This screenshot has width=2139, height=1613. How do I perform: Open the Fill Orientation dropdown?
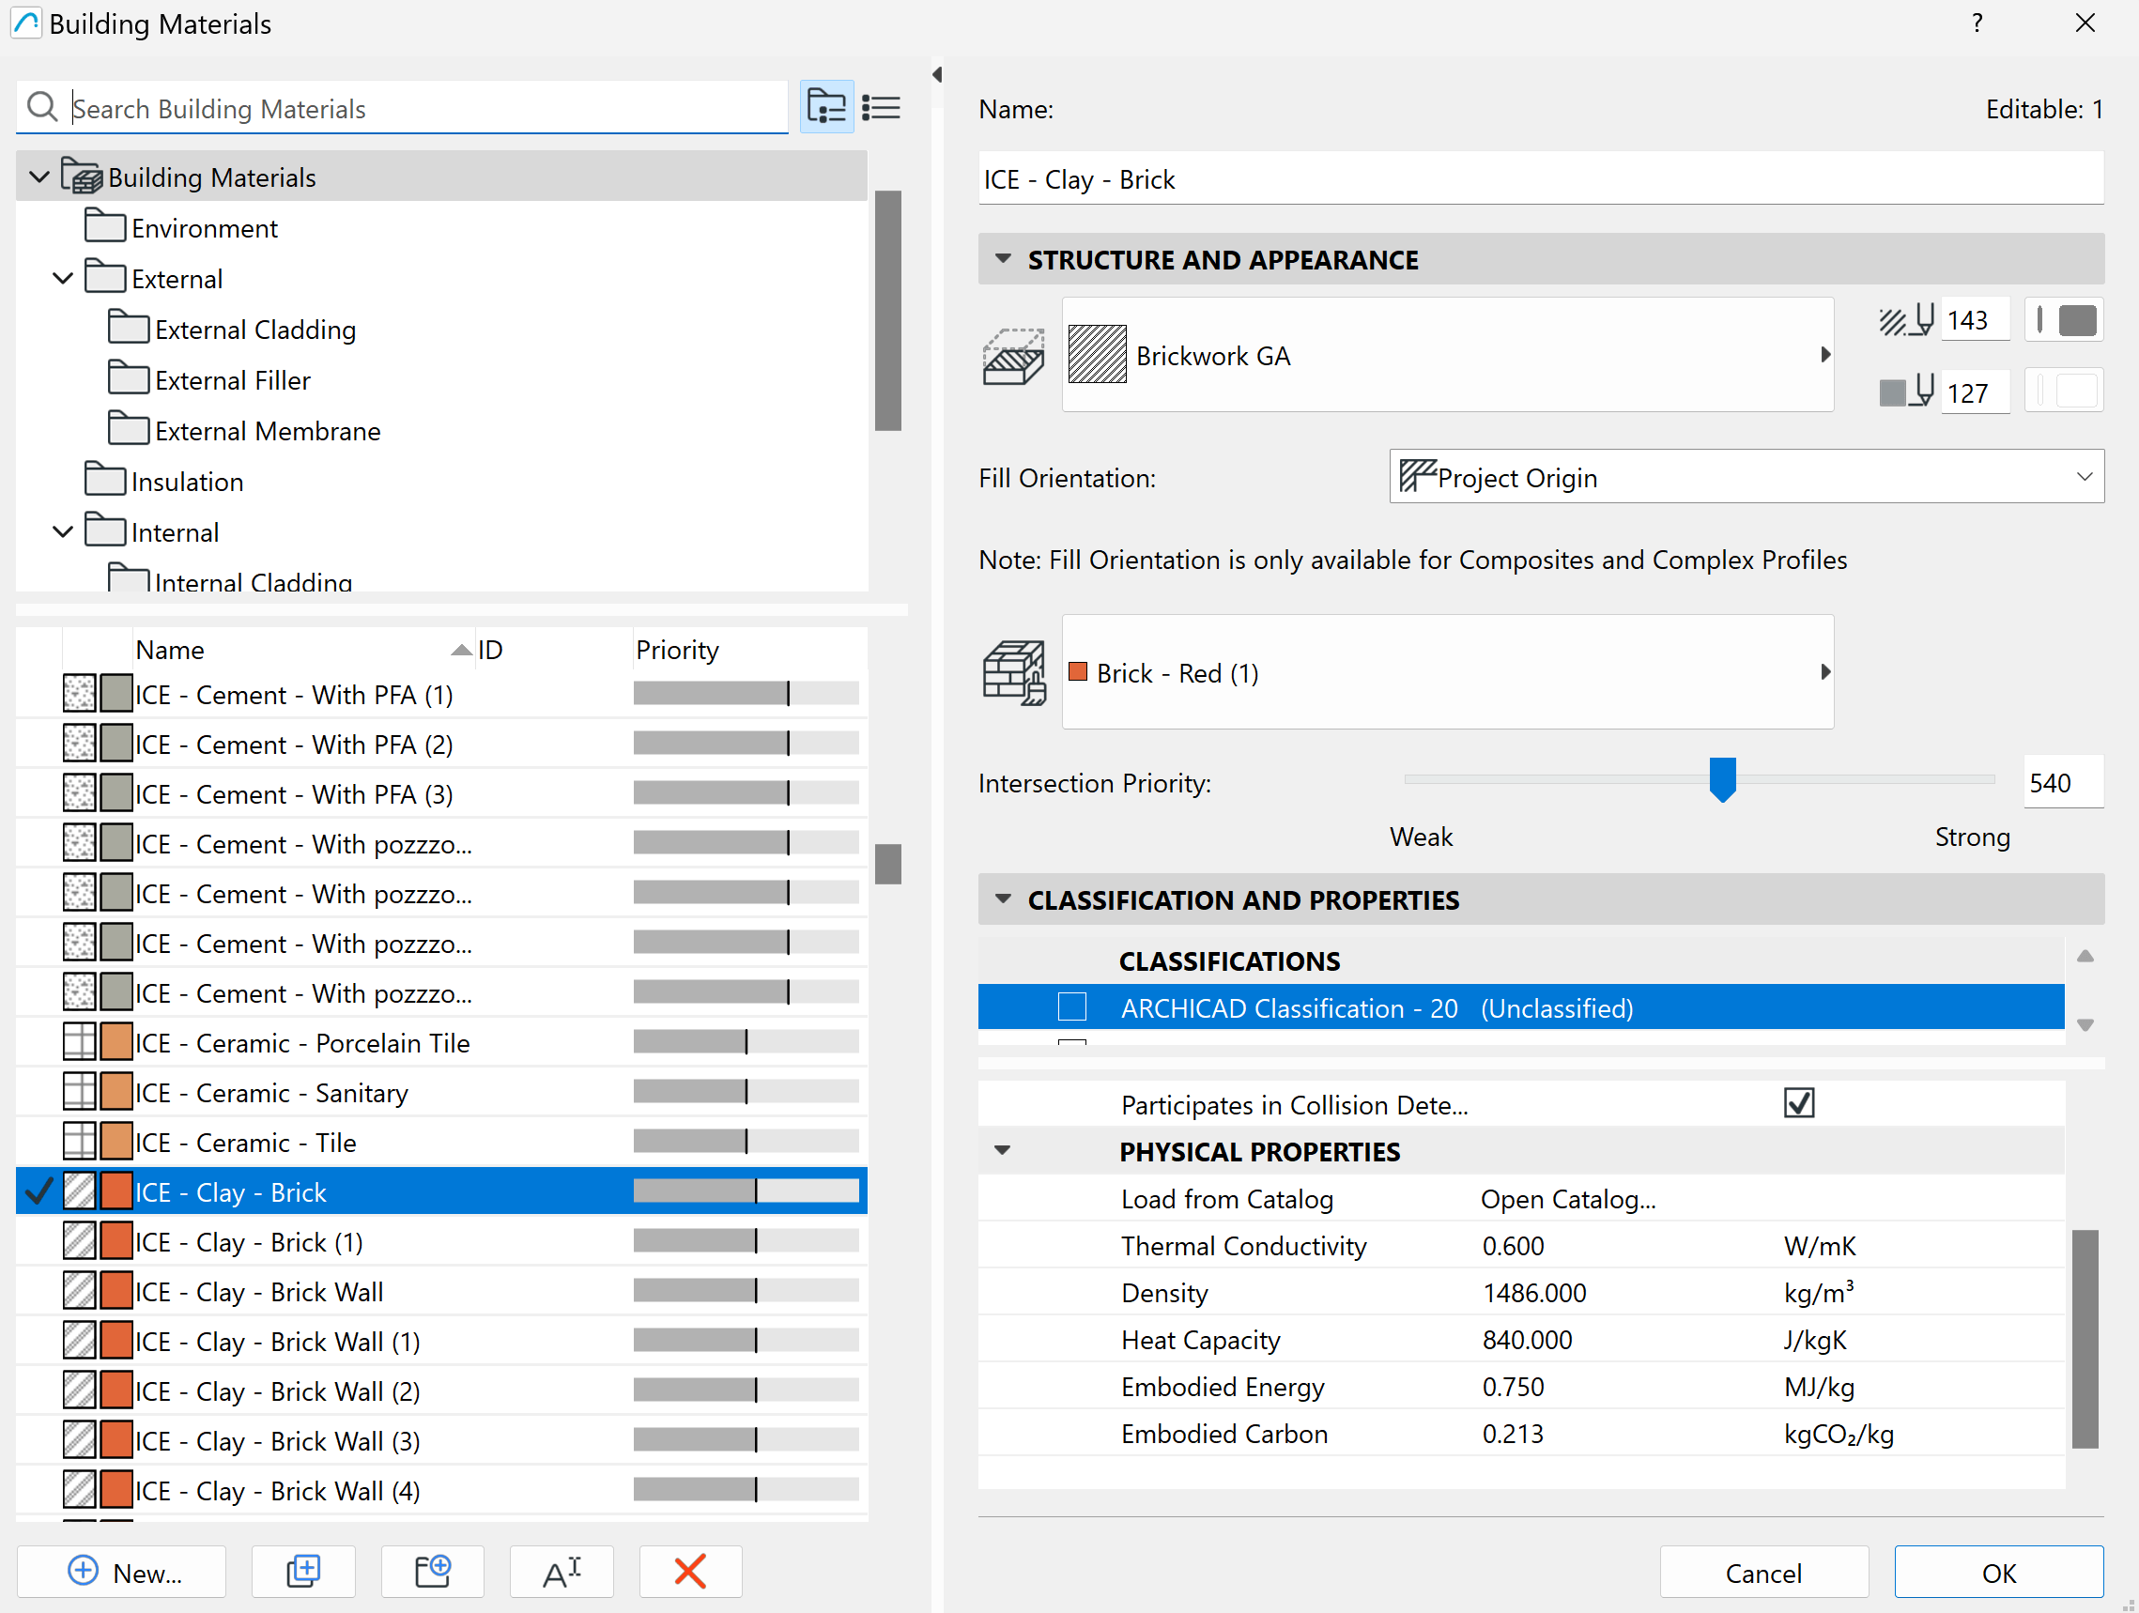pyautogui.click(x=1746, y=477)
